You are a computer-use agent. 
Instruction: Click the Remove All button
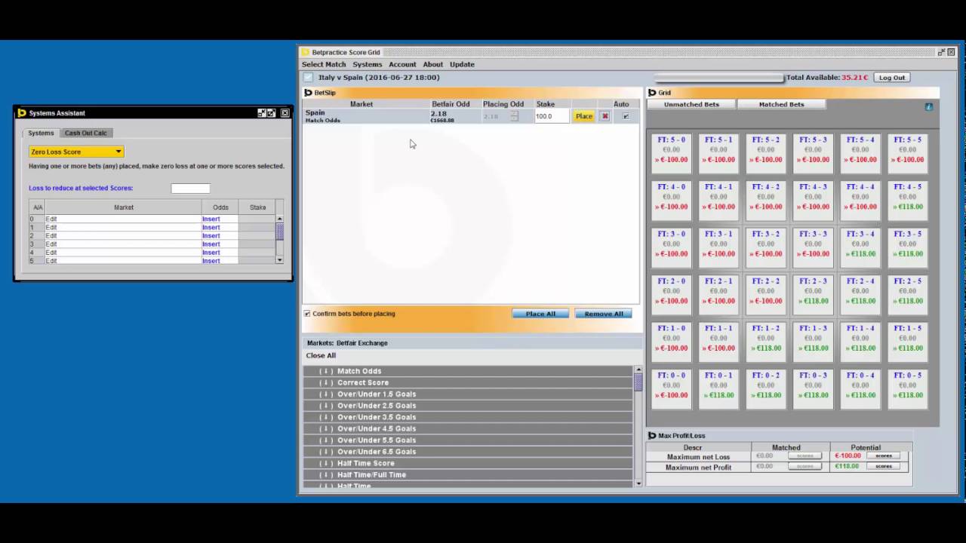604,314
